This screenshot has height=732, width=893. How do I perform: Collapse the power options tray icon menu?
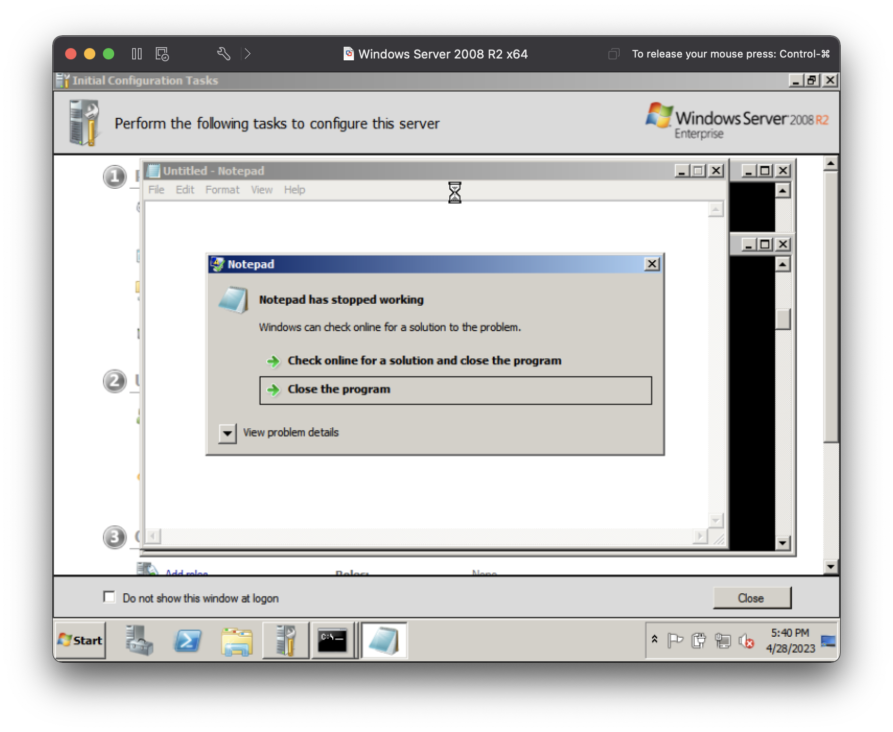[698, 640]
